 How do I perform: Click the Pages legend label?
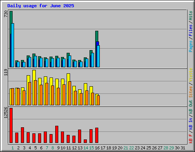(x=191, y=46)
